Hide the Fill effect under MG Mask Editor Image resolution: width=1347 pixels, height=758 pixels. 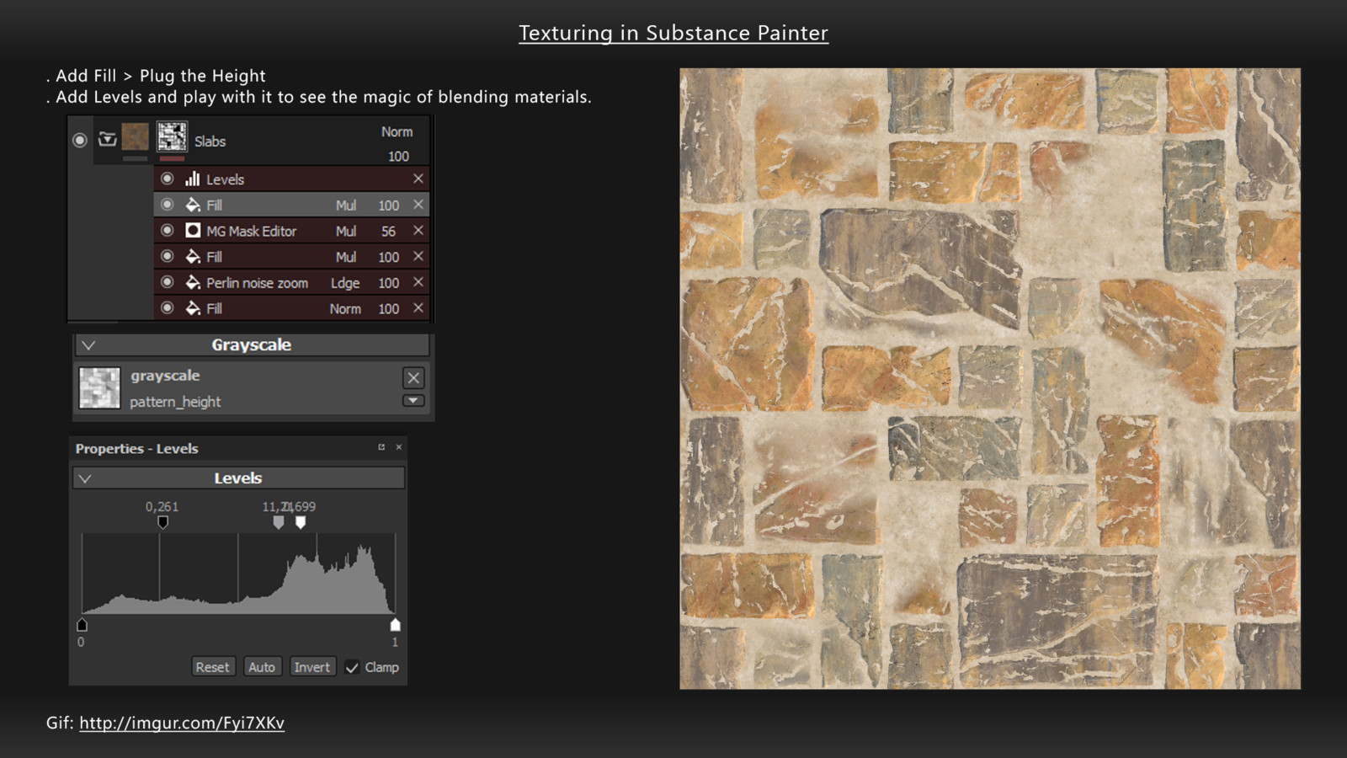click(167, 256)
